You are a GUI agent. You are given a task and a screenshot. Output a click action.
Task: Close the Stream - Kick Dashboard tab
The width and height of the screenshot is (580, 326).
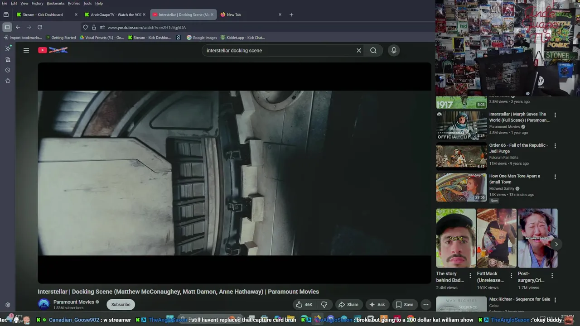pos(76,14)
